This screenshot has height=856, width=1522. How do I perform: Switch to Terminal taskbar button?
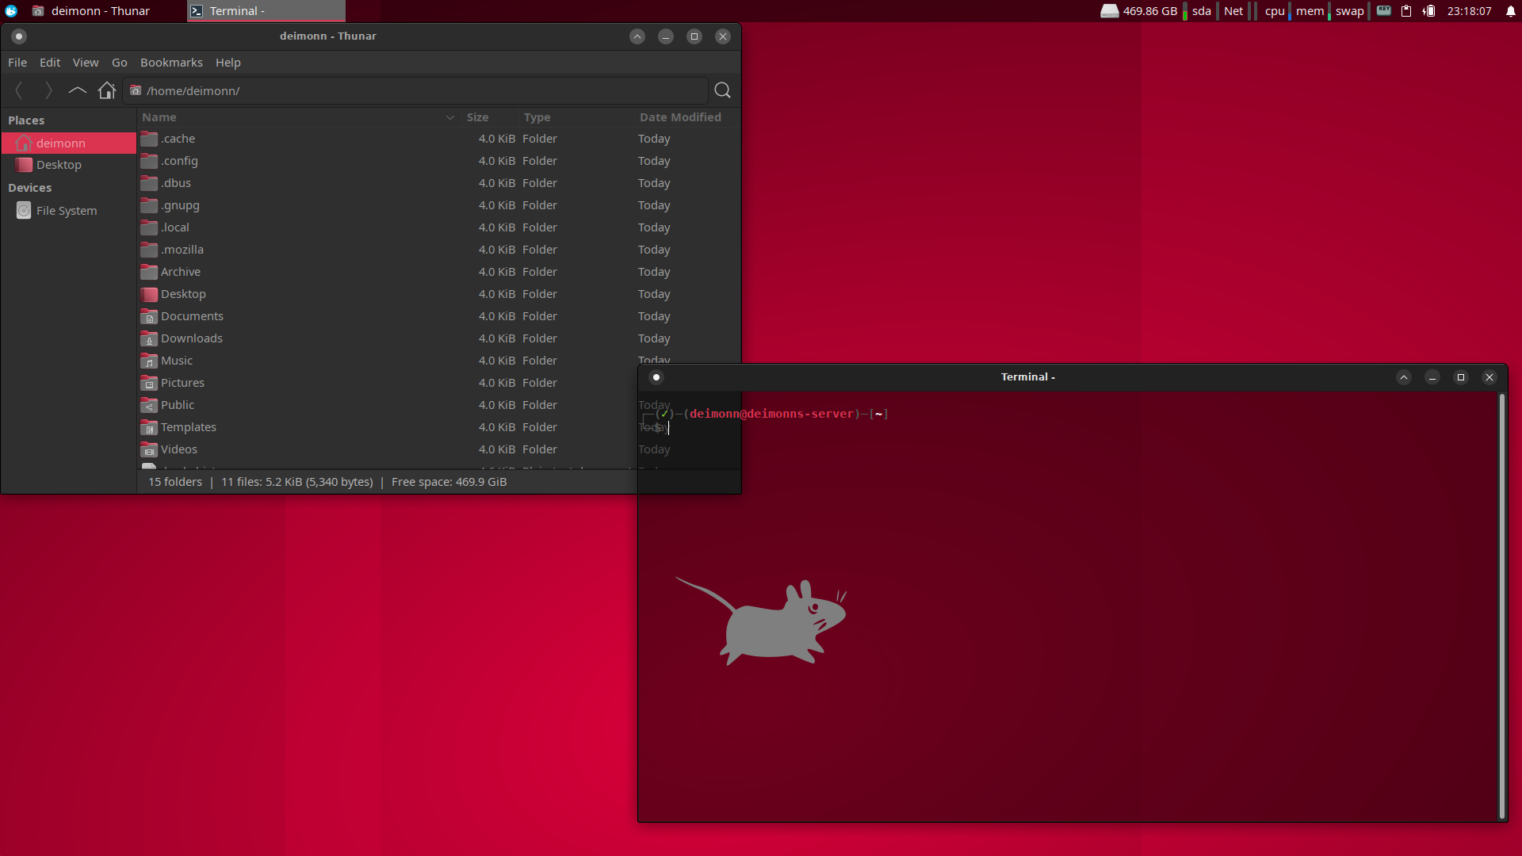coord(266,11)
